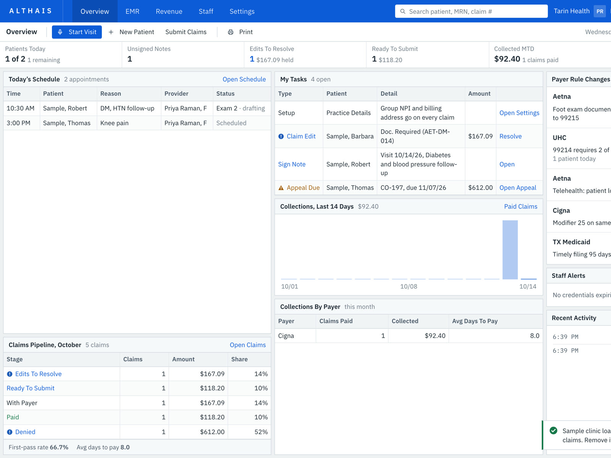Click the Sign Note link

292,164
